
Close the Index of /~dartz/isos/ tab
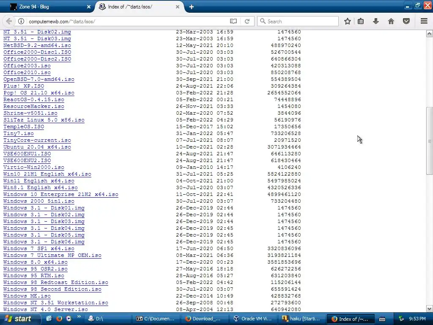click(178, 7)
